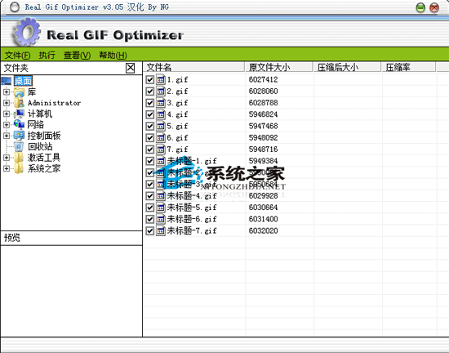The height and width of the screenshot is (353, 449).
Task: Click the recycle bin icon beside 回收站
Action: click(x=19, y=146)
